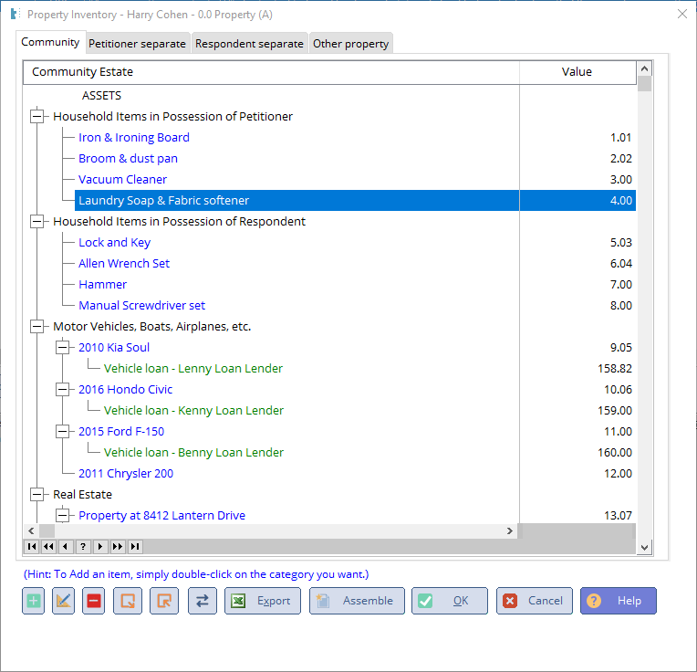Collapse Motor Vehicles, Boats, Airplanes category
The width and height of the screenshot is (697, 672).
point(37,327)
